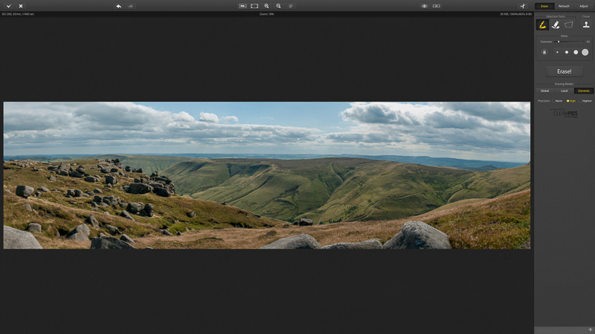Choose the Local erasing mode

coord(565,91)
